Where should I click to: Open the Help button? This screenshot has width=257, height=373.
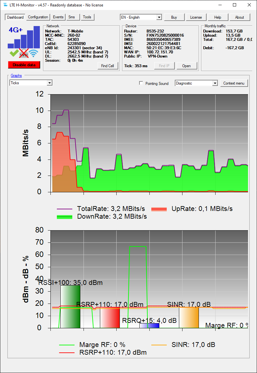click(217, 17)
